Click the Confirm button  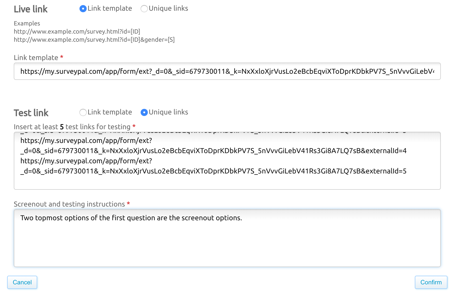click(x=431, y=282)
